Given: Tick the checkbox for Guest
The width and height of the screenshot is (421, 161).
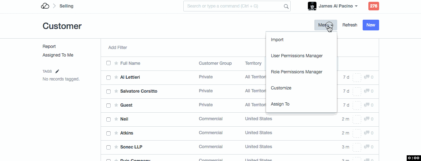Looking at the screenshot, I should [x=108, y=106].
